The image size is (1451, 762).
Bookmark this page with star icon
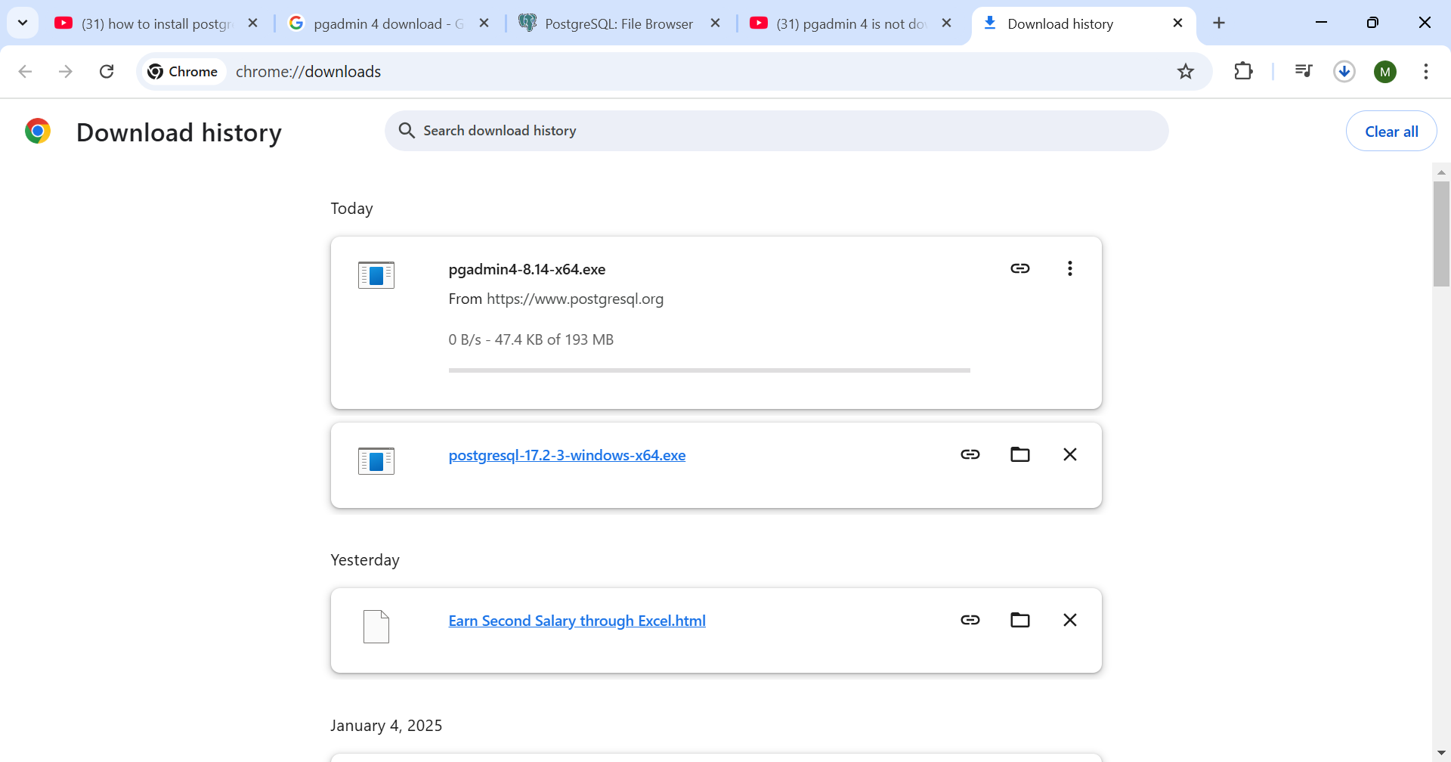1185,71
